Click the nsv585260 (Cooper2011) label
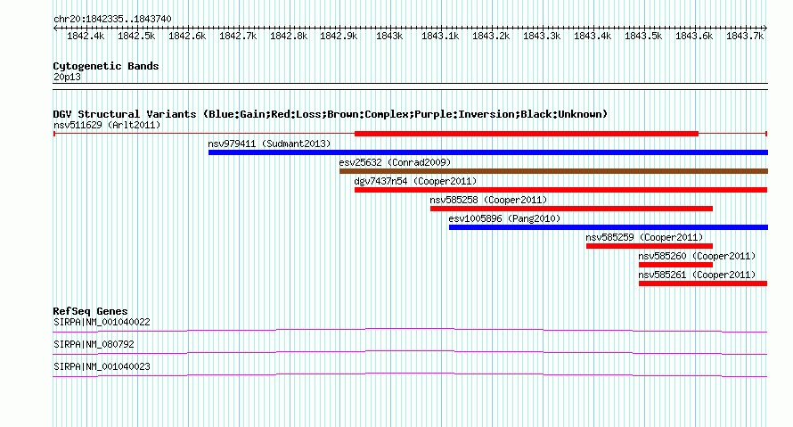The height and width of the screenshot is (427, 793). click(697, 256)
